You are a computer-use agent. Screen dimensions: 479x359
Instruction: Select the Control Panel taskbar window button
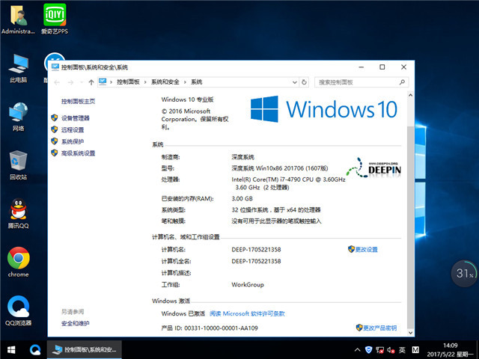[85, 350]
